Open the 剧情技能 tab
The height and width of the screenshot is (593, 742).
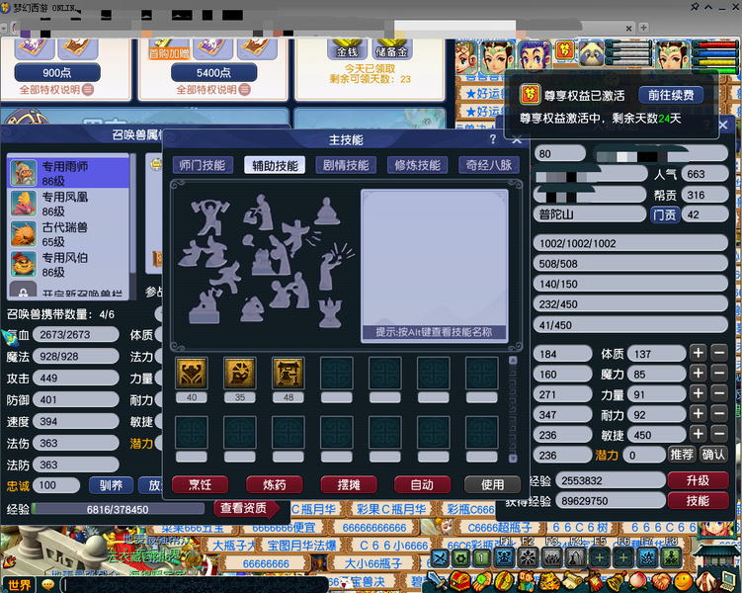[x=346, y=165]
